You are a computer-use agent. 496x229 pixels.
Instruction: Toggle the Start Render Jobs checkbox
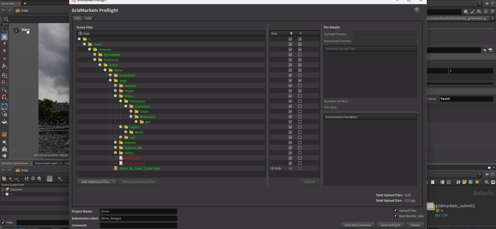[x=396, y=216]
